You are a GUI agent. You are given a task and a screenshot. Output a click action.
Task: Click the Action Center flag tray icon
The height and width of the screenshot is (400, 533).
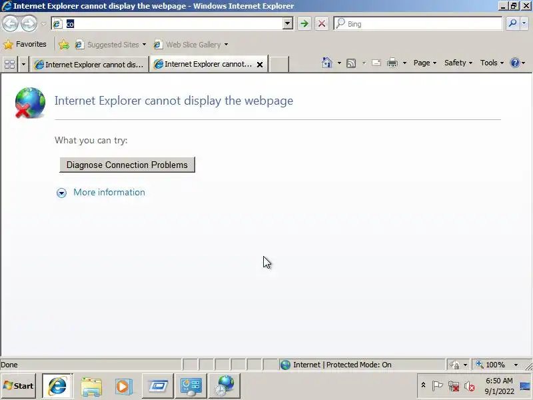(437, 386)
